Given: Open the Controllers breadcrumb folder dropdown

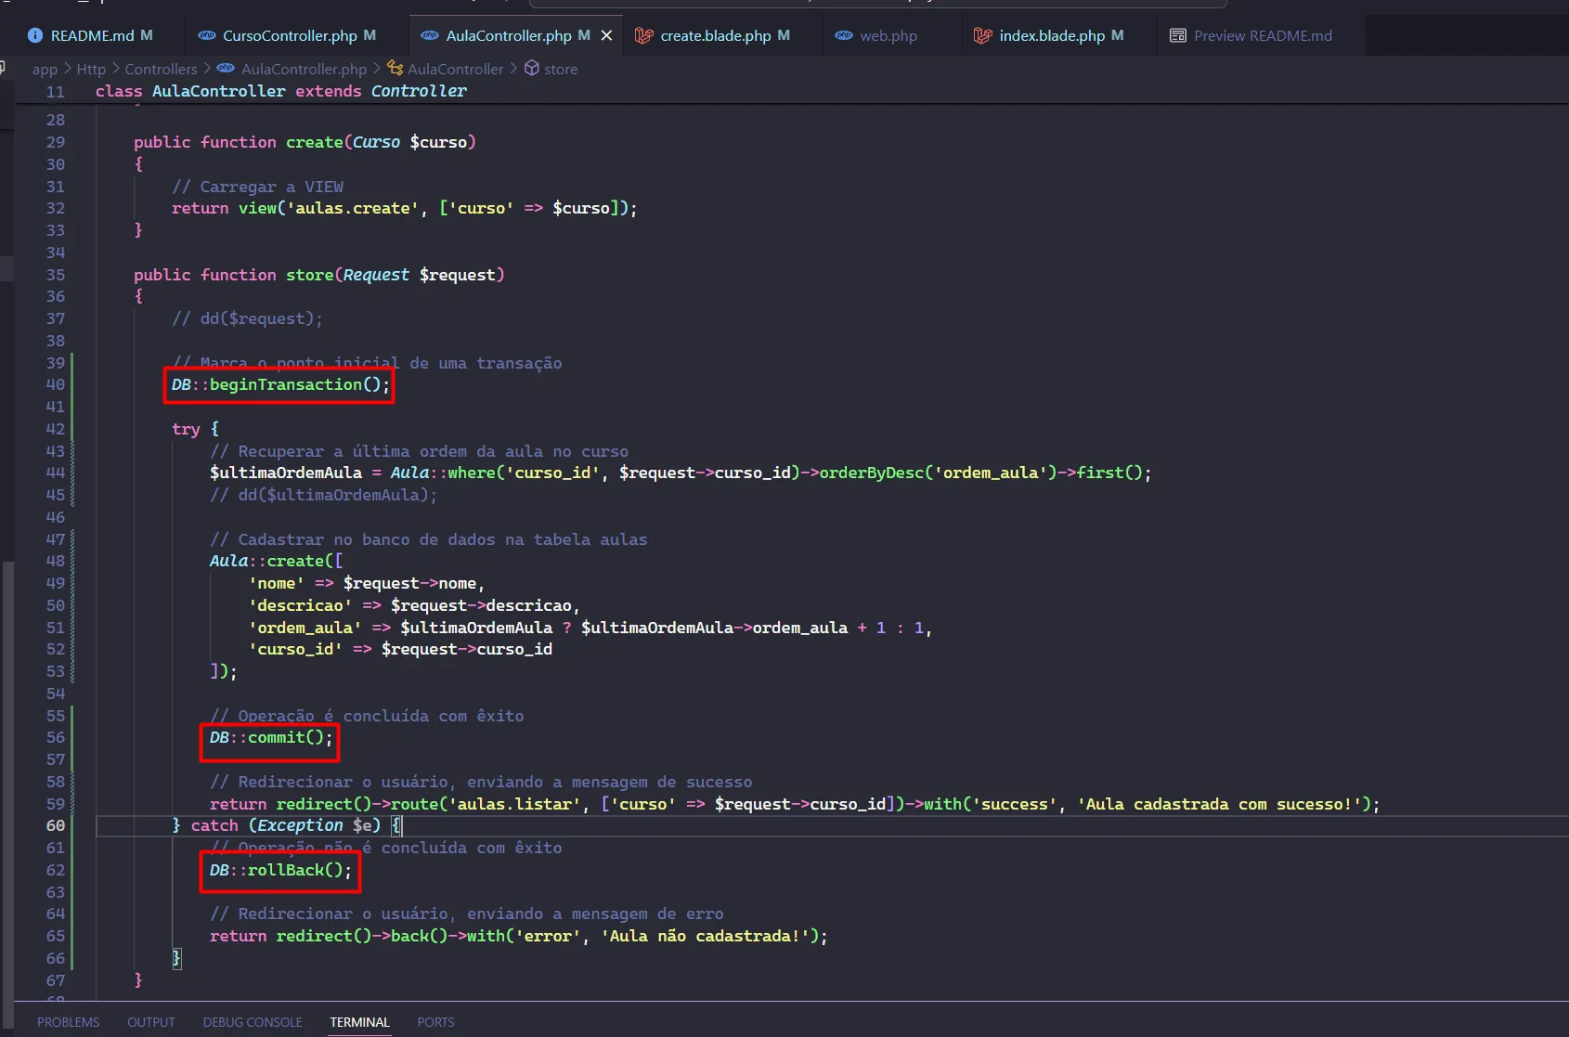Looking at the screenshot, I should coord(161,69).
